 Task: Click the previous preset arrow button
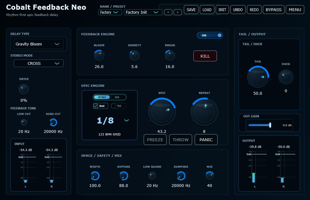click(x=168, y=12)
